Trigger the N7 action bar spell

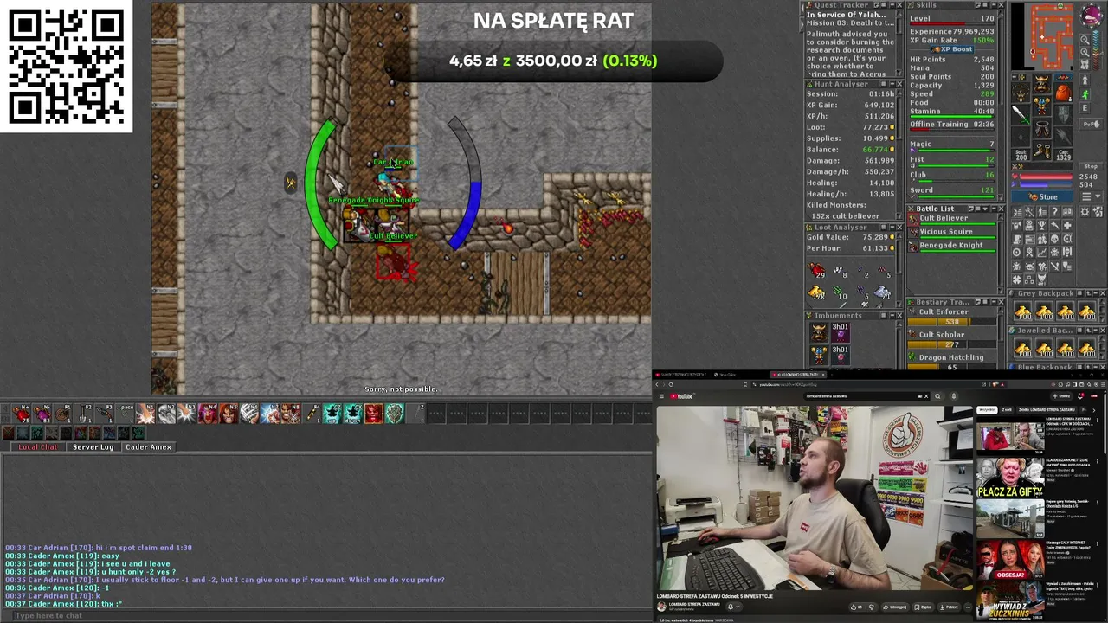pyautogui.click(x=271, y=414)
